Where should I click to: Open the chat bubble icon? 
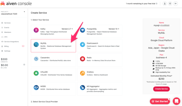coord(176,101)
